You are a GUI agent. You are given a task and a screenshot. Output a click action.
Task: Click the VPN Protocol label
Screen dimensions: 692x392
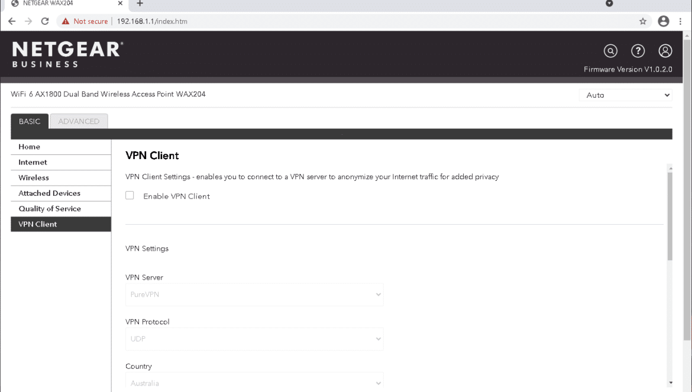click(147, 322)
